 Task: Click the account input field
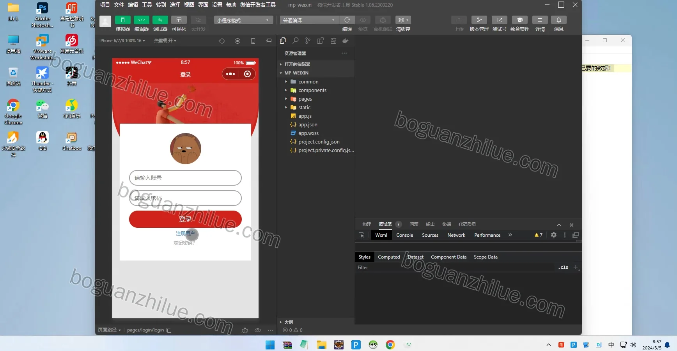185,178
